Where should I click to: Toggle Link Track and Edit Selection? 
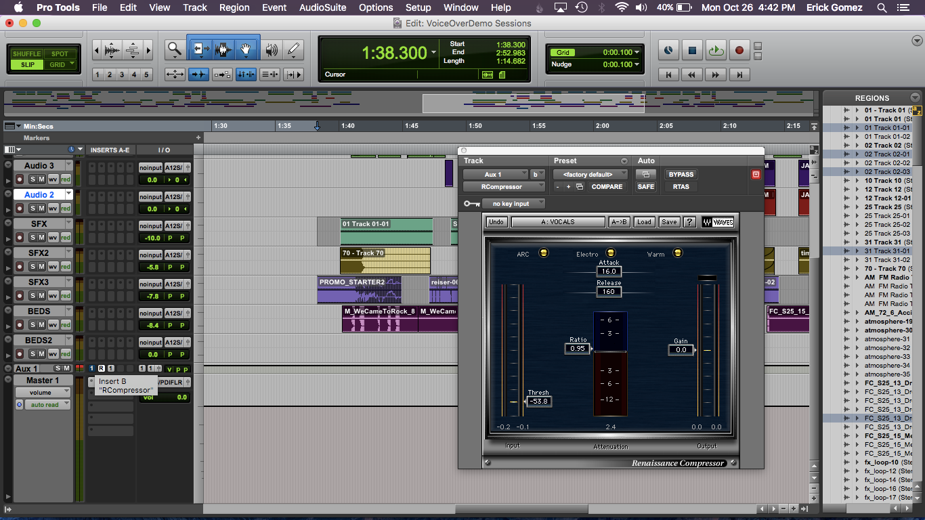[270, 74]
